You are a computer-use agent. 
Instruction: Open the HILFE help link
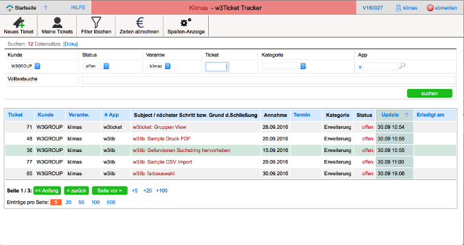[78, 8]
